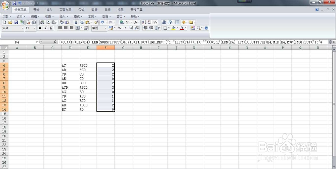The width and height of the screenshot is (336, 169).
Task: Sort descending Z to A
Action: [x=150, y=22]
